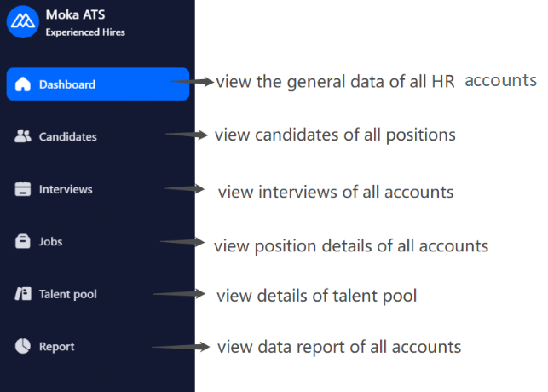Click the "view details of talent pool" text
This screenshot has width=548, height=392.
coord(316,296)
